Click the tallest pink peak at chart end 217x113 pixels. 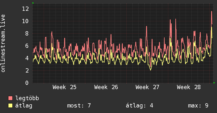(x=212, y=12)
